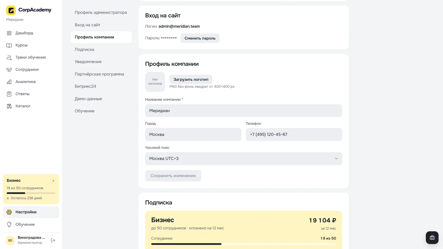This screenshot has height=249, width=443.
Task: Click the BE user avatar
Action: click(10, 240)
